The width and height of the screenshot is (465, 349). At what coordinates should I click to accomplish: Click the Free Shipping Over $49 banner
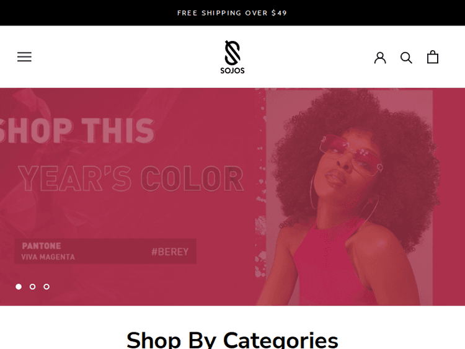(232, 13)
